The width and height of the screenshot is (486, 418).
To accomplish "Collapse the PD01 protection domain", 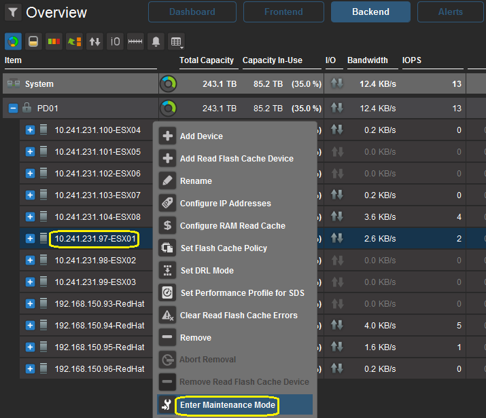I will (x=13, y=108).
